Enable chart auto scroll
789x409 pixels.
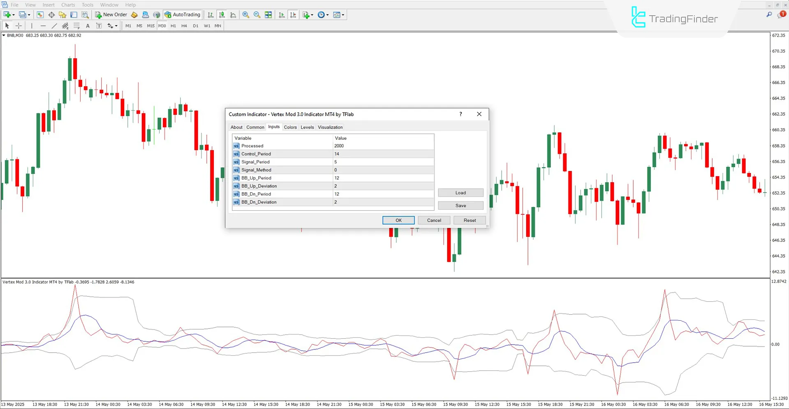click(x=282, y=14)
